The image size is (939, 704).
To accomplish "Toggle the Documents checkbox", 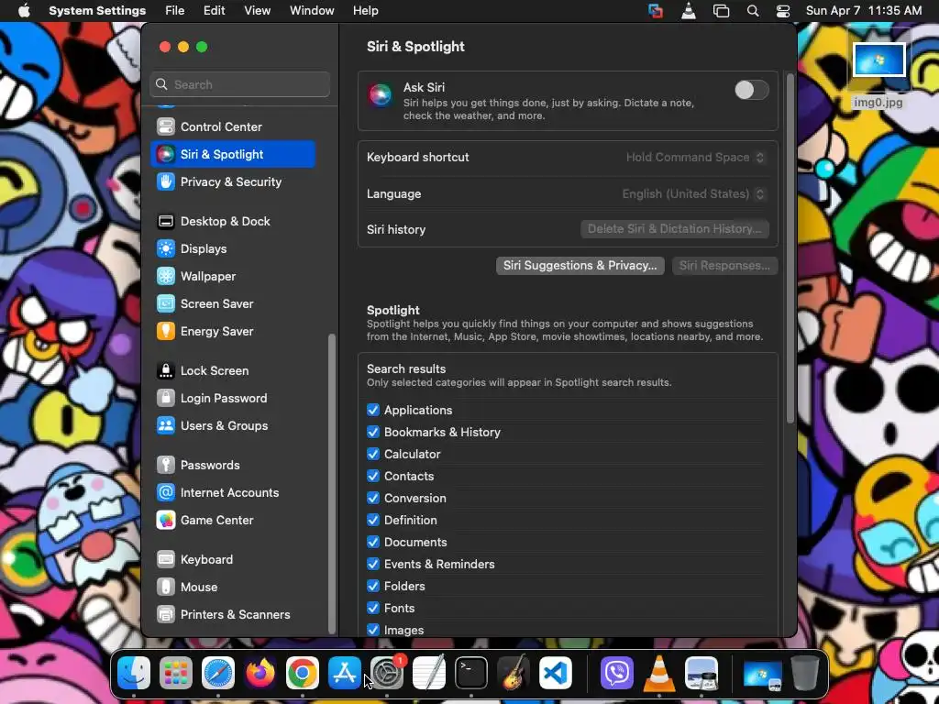I will 373,542.
